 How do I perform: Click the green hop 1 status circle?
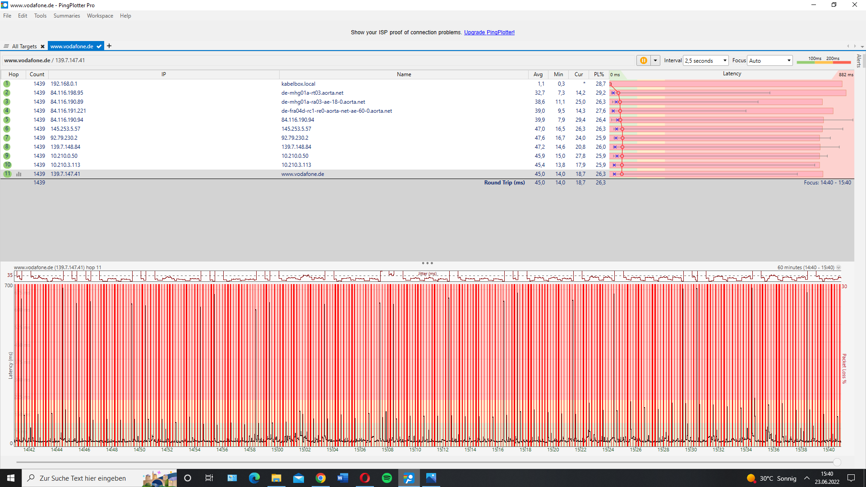7,84
